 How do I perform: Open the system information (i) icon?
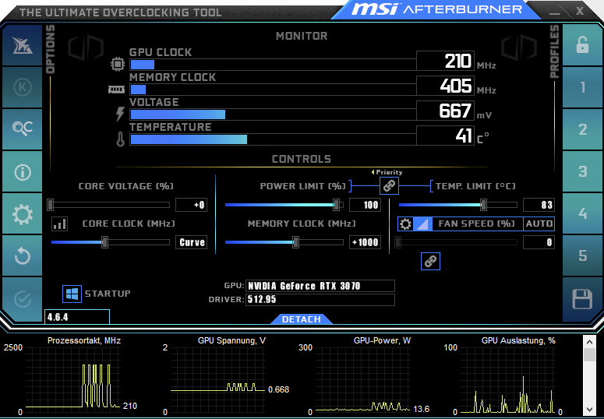click(23, 172)
